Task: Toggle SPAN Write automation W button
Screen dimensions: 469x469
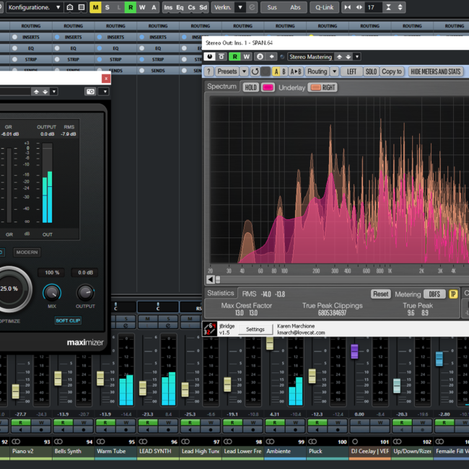Action: click(247, 56)
